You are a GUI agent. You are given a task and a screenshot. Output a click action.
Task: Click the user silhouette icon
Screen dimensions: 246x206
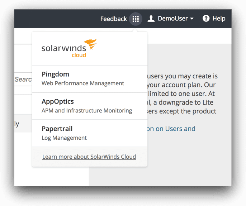click(x=151, y=19)
